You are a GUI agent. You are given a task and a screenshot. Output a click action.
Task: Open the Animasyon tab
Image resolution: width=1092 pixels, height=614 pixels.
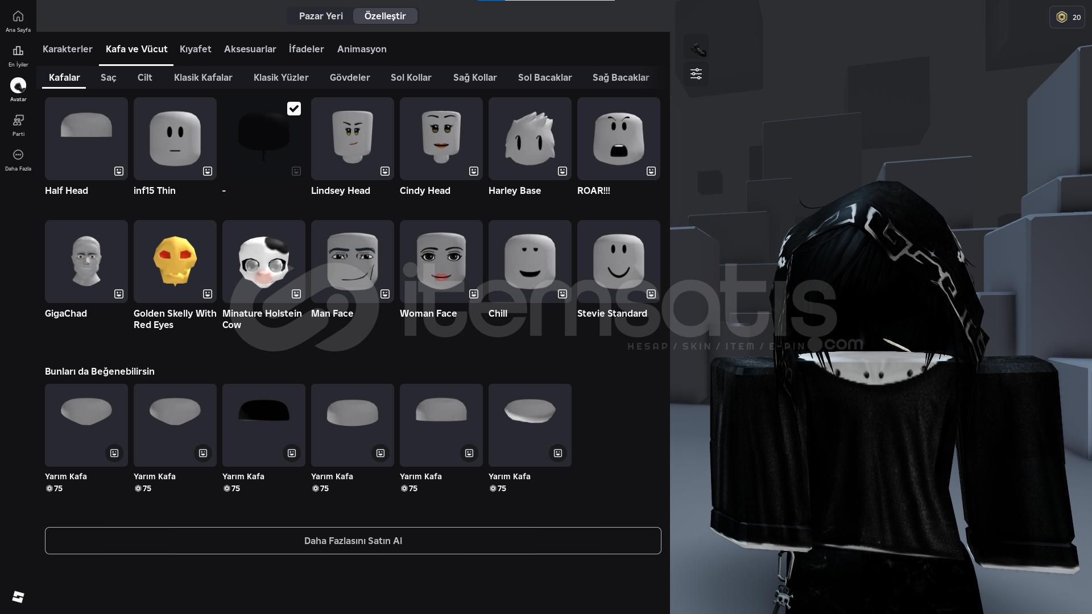pyautogui.click(x=362, y=49)
